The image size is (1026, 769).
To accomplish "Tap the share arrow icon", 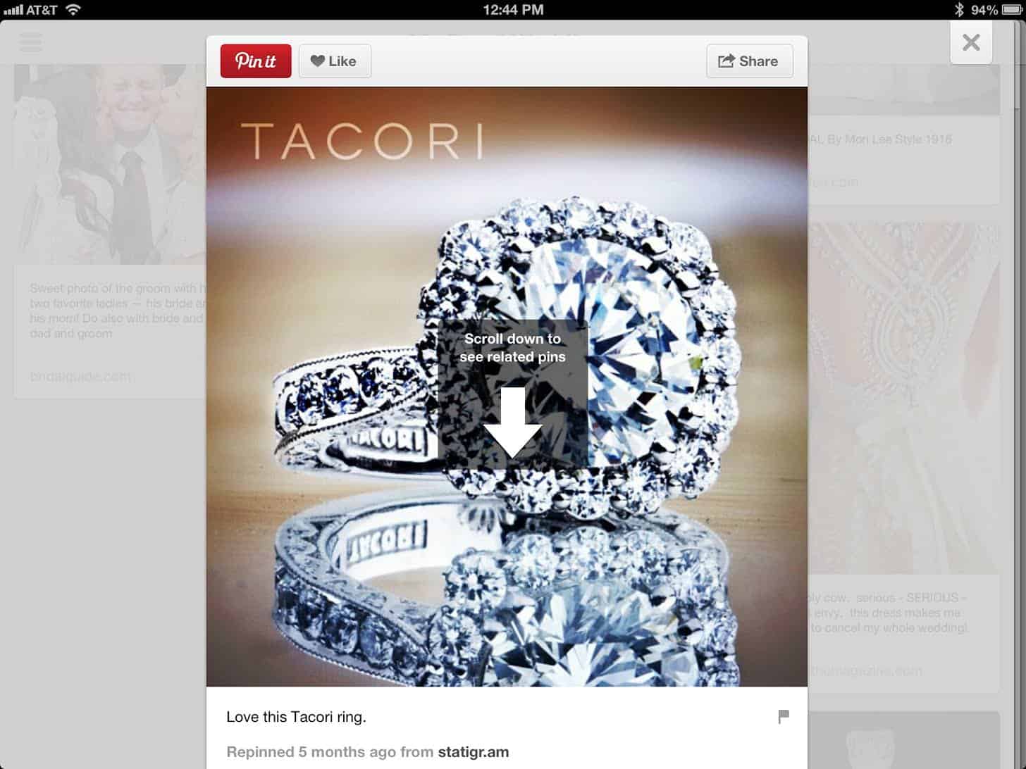I will (727, 61).
